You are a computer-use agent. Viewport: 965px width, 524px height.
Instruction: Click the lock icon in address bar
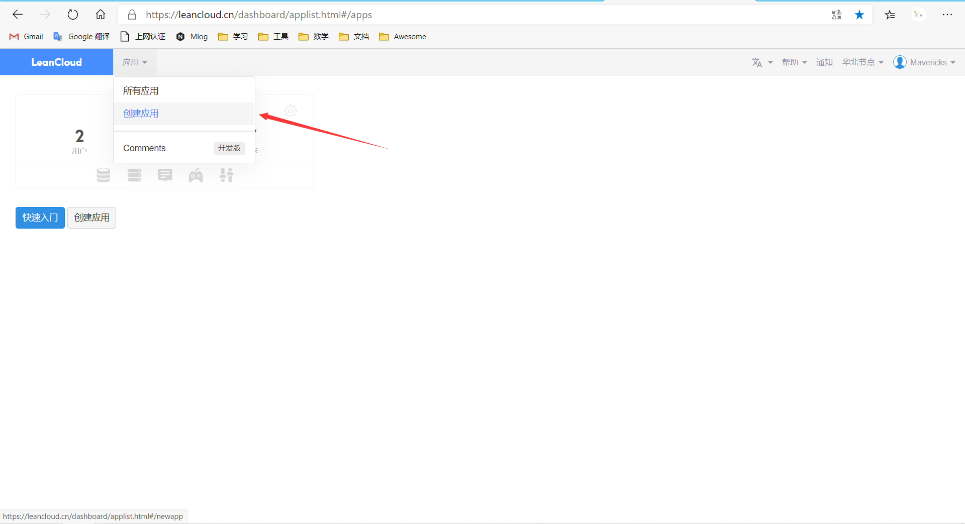pyautogui.click(x=132, y=15)
